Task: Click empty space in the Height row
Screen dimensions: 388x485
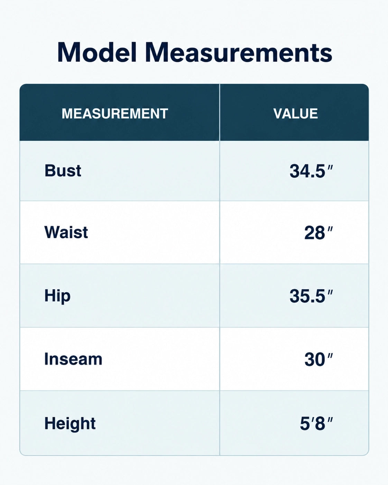Action: click(156, 423)
